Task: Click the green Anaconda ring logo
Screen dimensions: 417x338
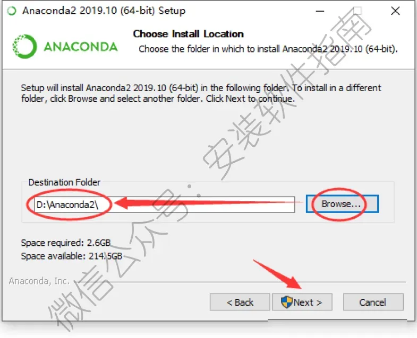Action: pos(24,47)
